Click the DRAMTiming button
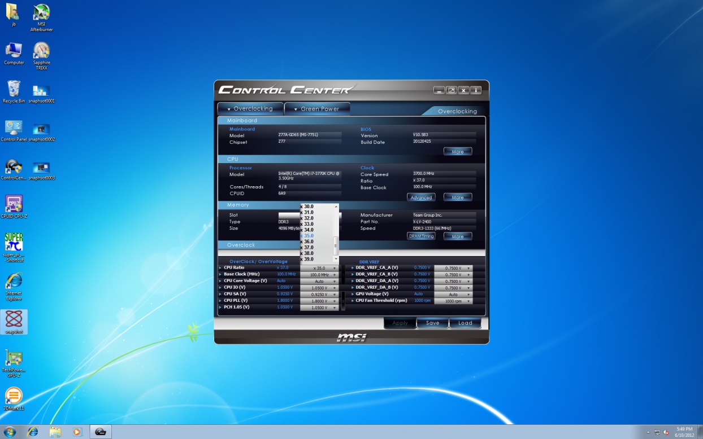Image resolution: width=703 pixels, height=439 pixels. click(421, 236)
